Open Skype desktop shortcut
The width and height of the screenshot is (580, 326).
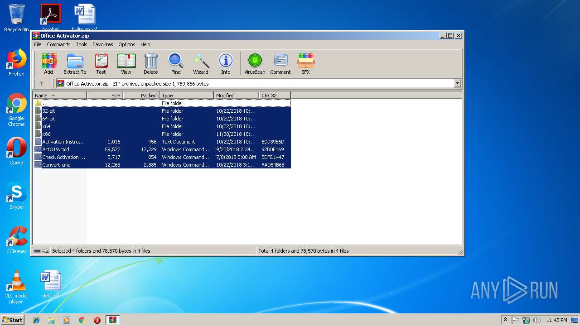tap(16, 196)
